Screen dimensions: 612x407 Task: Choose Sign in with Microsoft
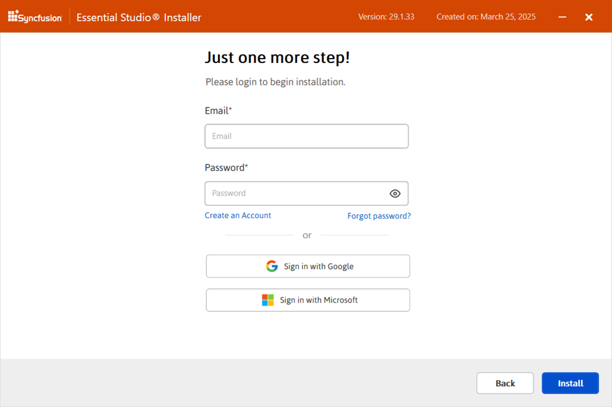click(x=308, y=300)
